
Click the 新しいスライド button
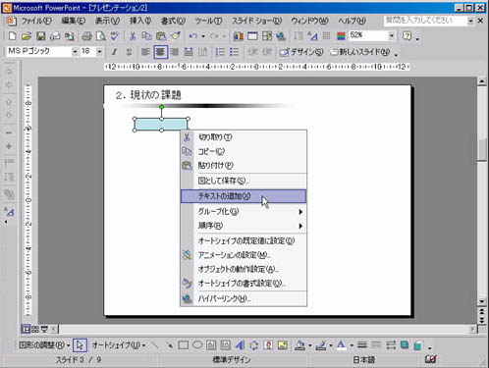coord(360,52)
